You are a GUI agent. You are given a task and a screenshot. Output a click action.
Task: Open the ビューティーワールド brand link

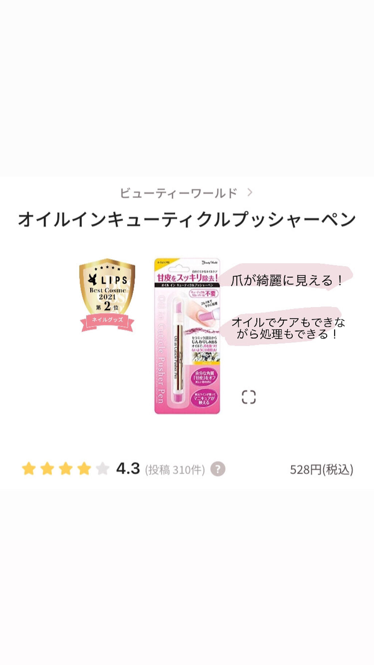[179, 193]
